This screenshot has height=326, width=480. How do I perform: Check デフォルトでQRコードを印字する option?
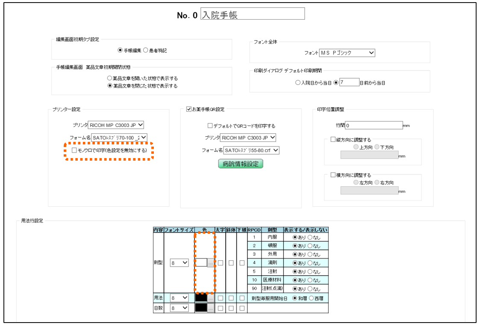pos(210,126)
